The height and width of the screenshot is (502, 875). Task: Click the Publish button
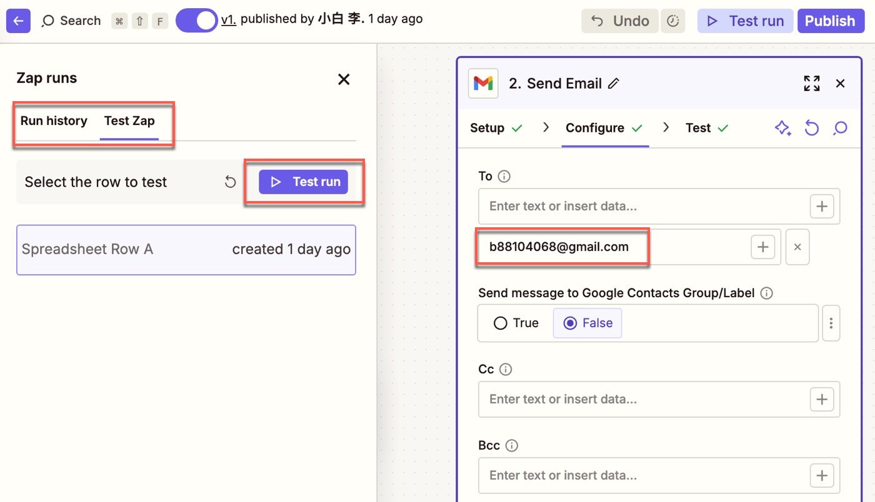click(831, 21)
